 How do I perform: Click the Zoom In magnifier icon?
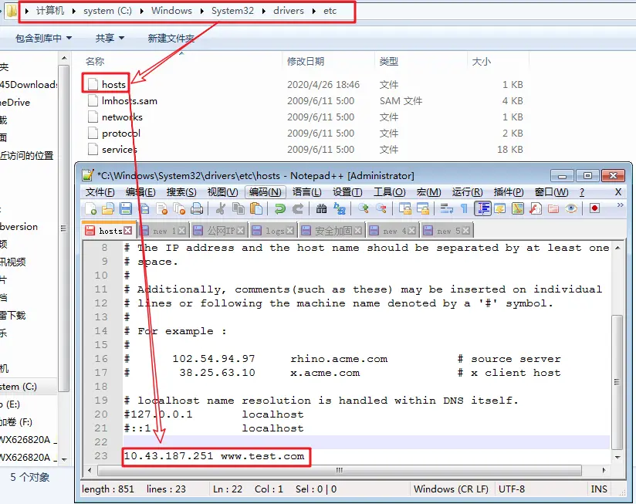tap(363, 208)
